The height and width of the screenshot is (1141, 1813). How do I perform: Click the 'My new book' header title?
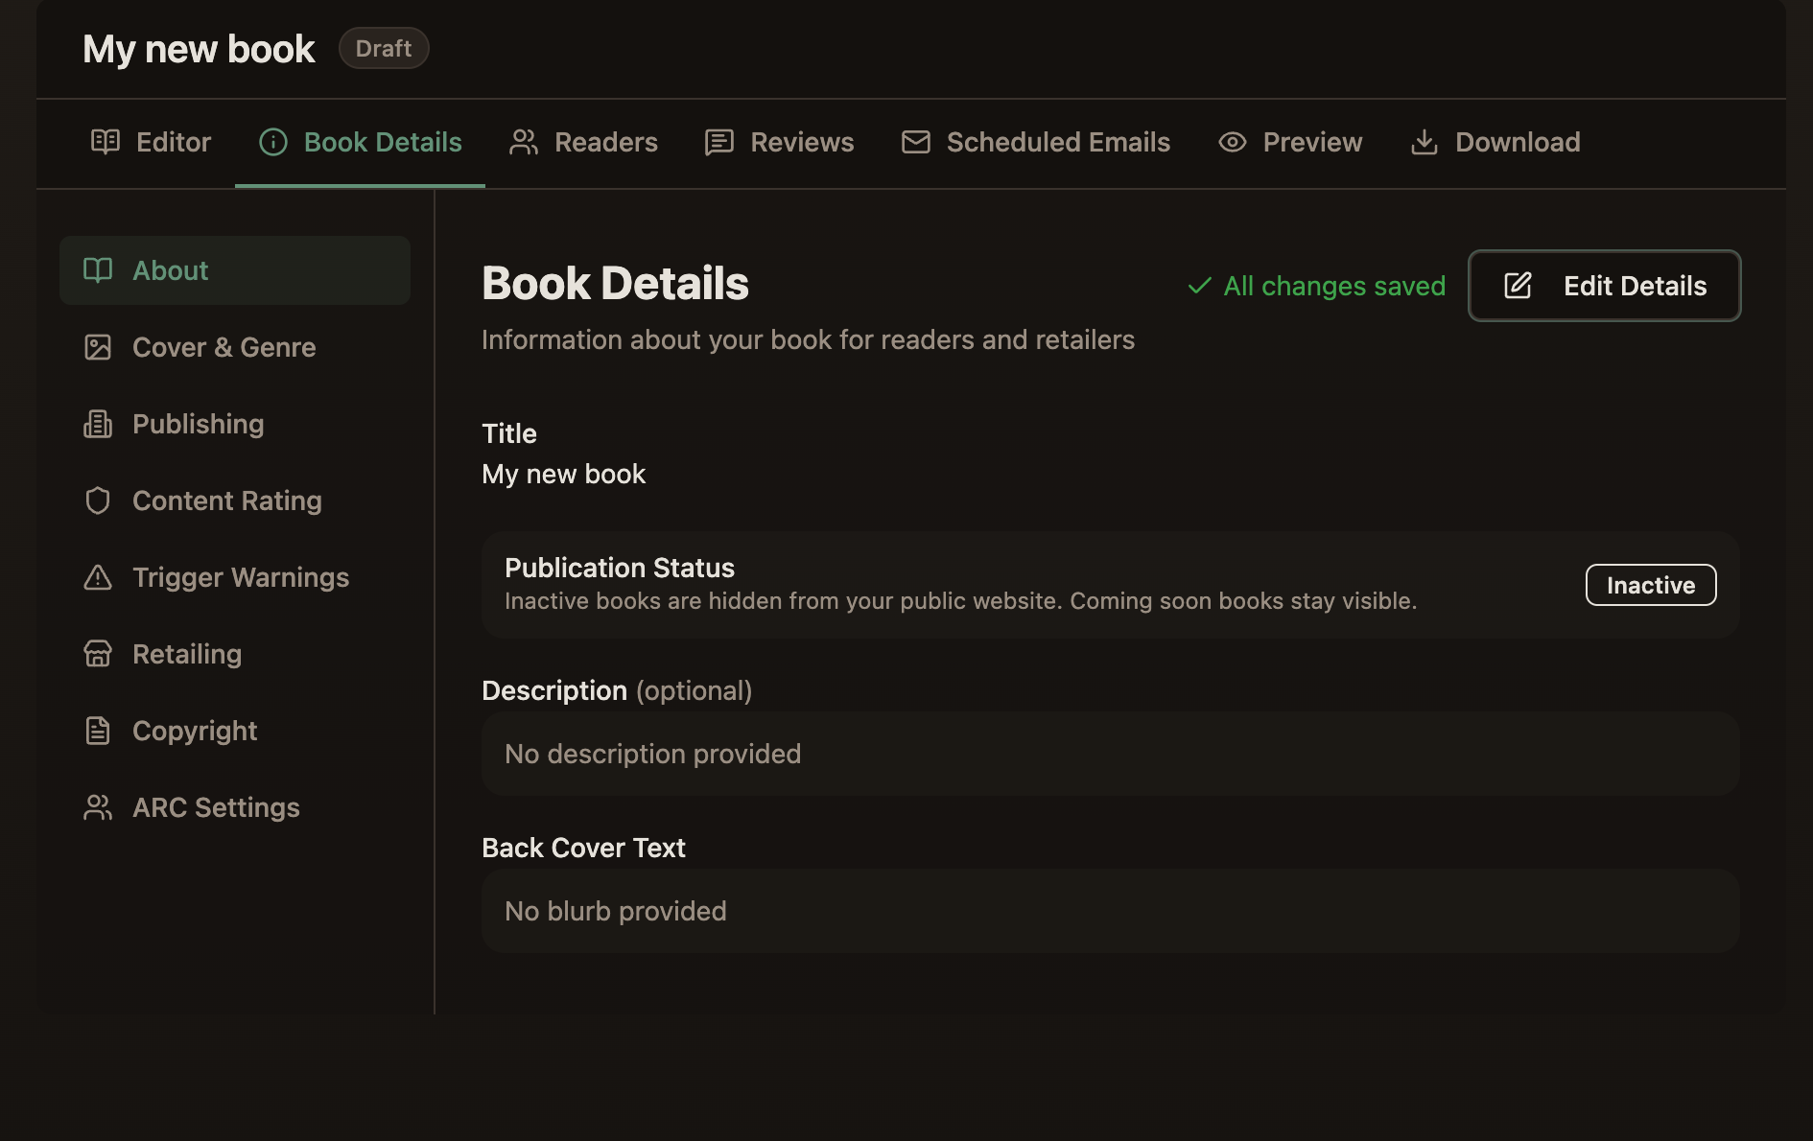pyautogui.click(x=199, y=49)
